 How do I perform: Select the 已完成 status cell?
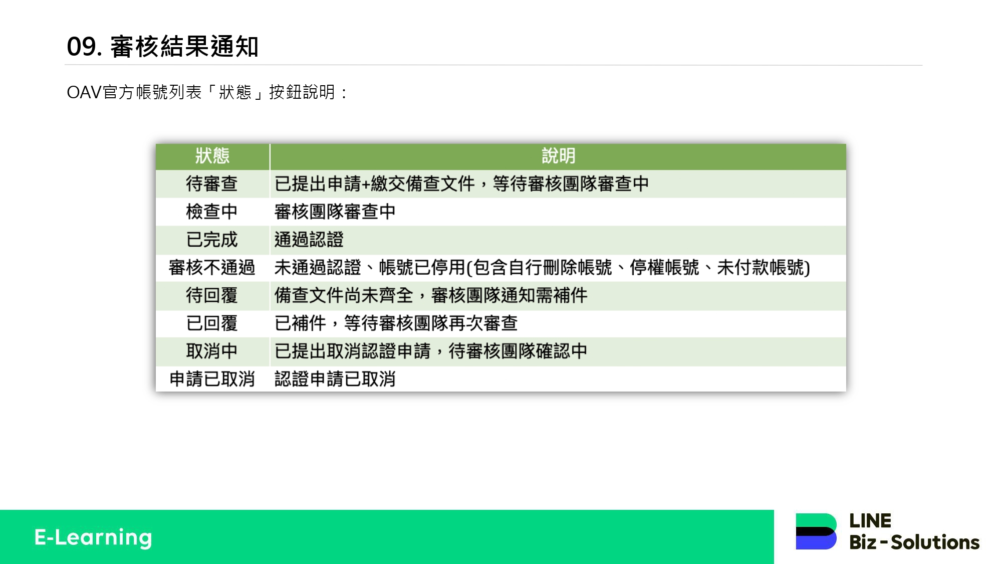tap(212, 240)
